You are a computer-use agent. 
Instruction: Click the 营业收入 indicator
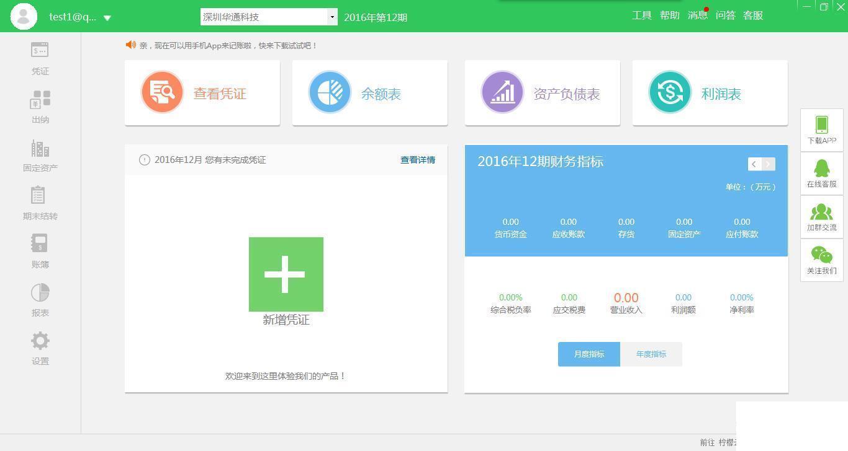point(626,304)
